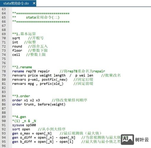The height and width of the screenshot is (148, 151).
Task: Click line number 96 in gutter
Action: [x=4, y=146]
